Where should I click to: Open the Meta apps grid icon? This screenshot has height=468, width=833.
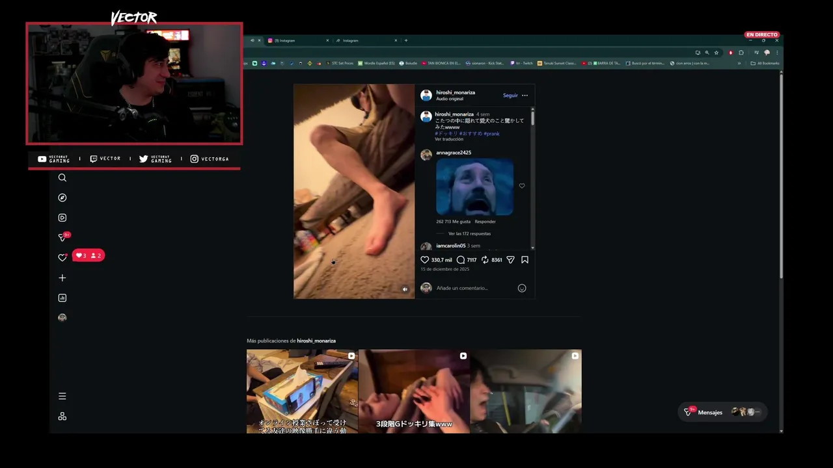point(62,416)
